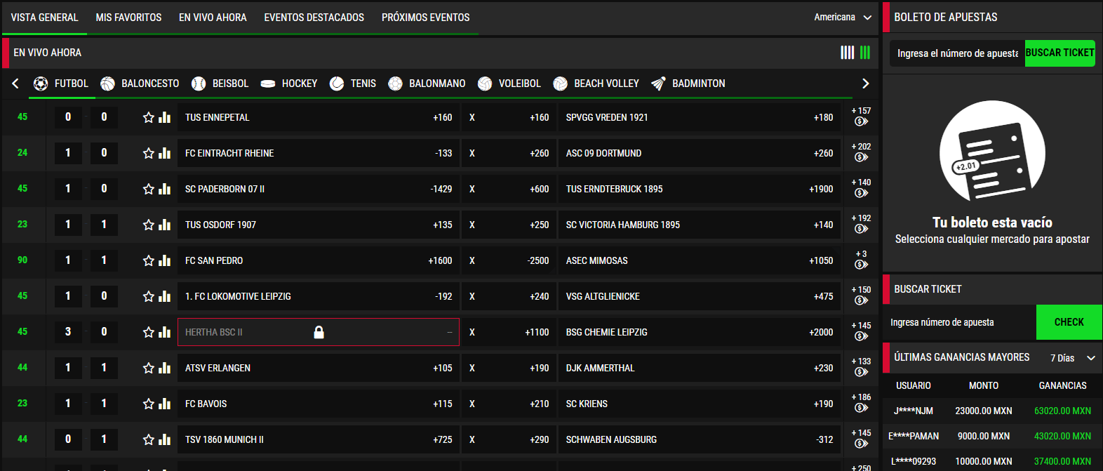Click the Ganancias column header
Viewport: 1103px width, 471px height.
[1062, 385]
